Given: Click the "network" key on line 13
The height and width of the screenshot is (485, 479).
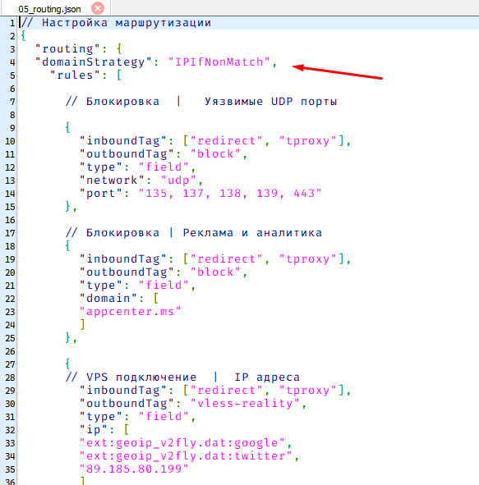Looking at the screenshot, I should 112,180.
